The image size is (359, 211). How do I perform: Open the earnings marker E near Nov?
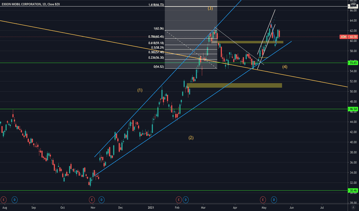click(x=92, y=200)
